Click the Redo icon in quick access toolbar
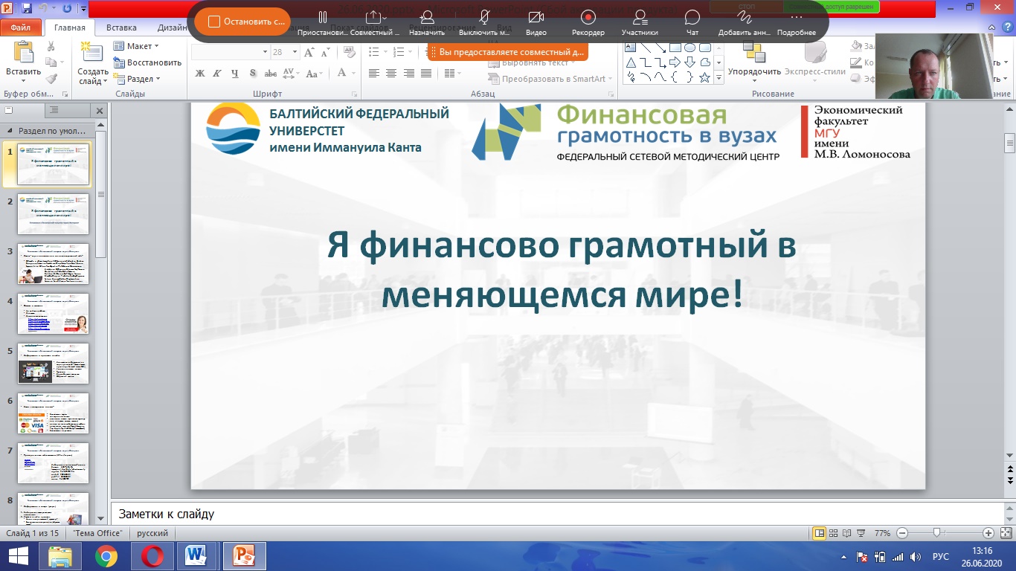 point(68,9)
